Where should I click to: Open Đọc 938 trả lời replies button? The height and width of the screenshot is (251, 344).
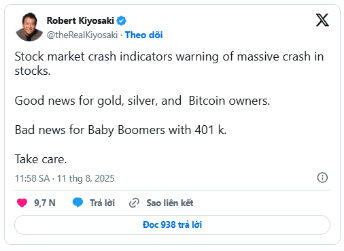(172, 224)
